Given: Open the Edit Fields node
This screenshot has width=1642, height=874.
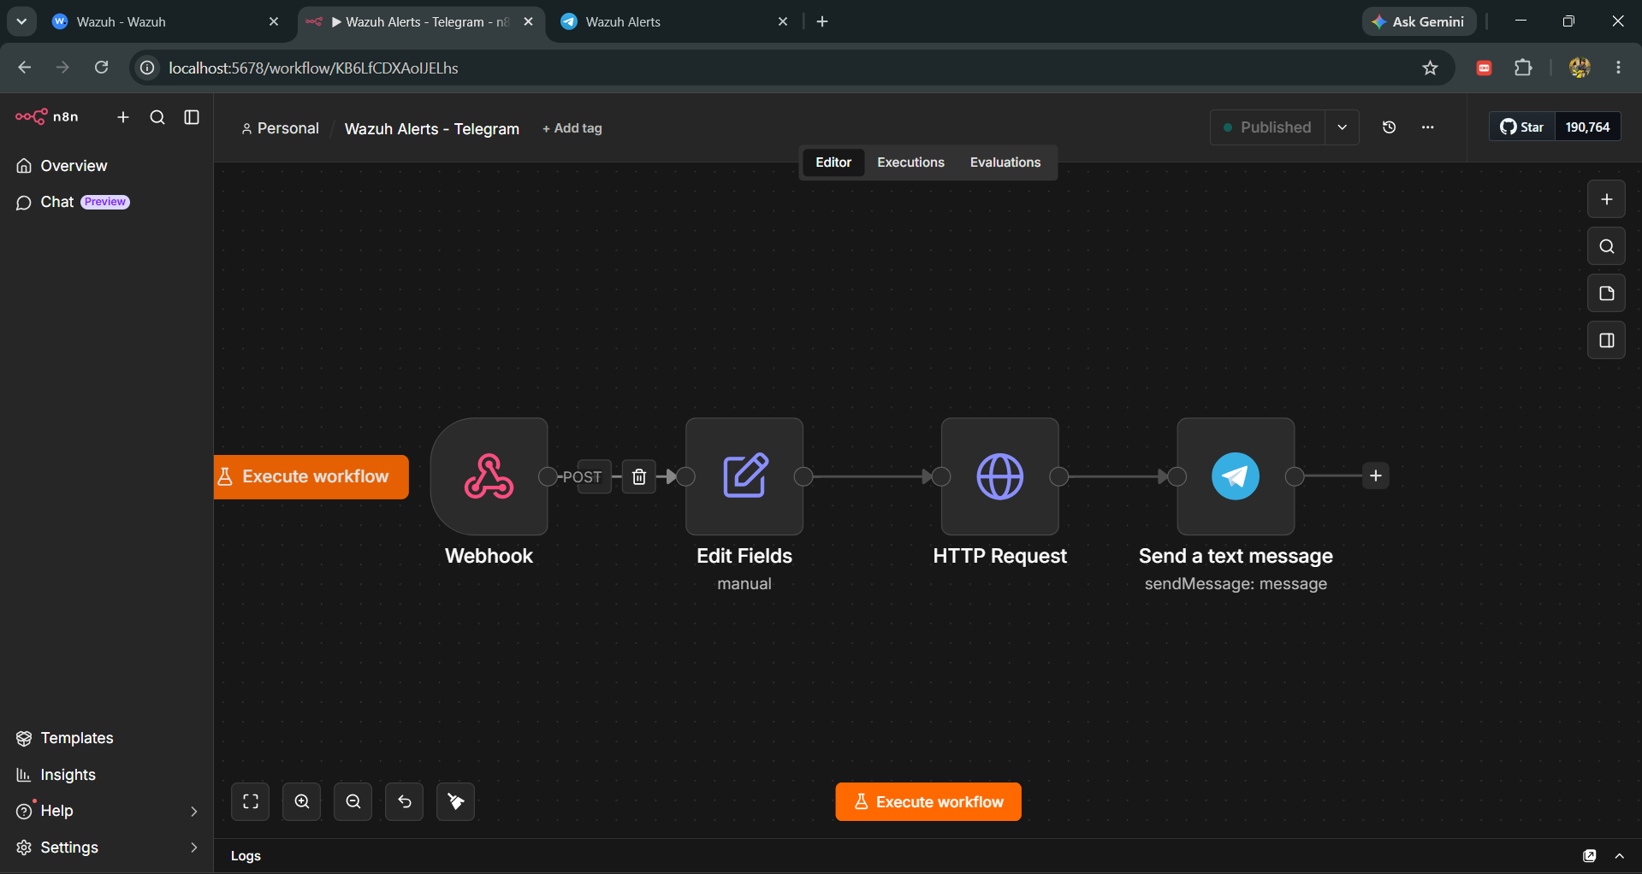Looking at the screenshot, I should click(744, 476).
